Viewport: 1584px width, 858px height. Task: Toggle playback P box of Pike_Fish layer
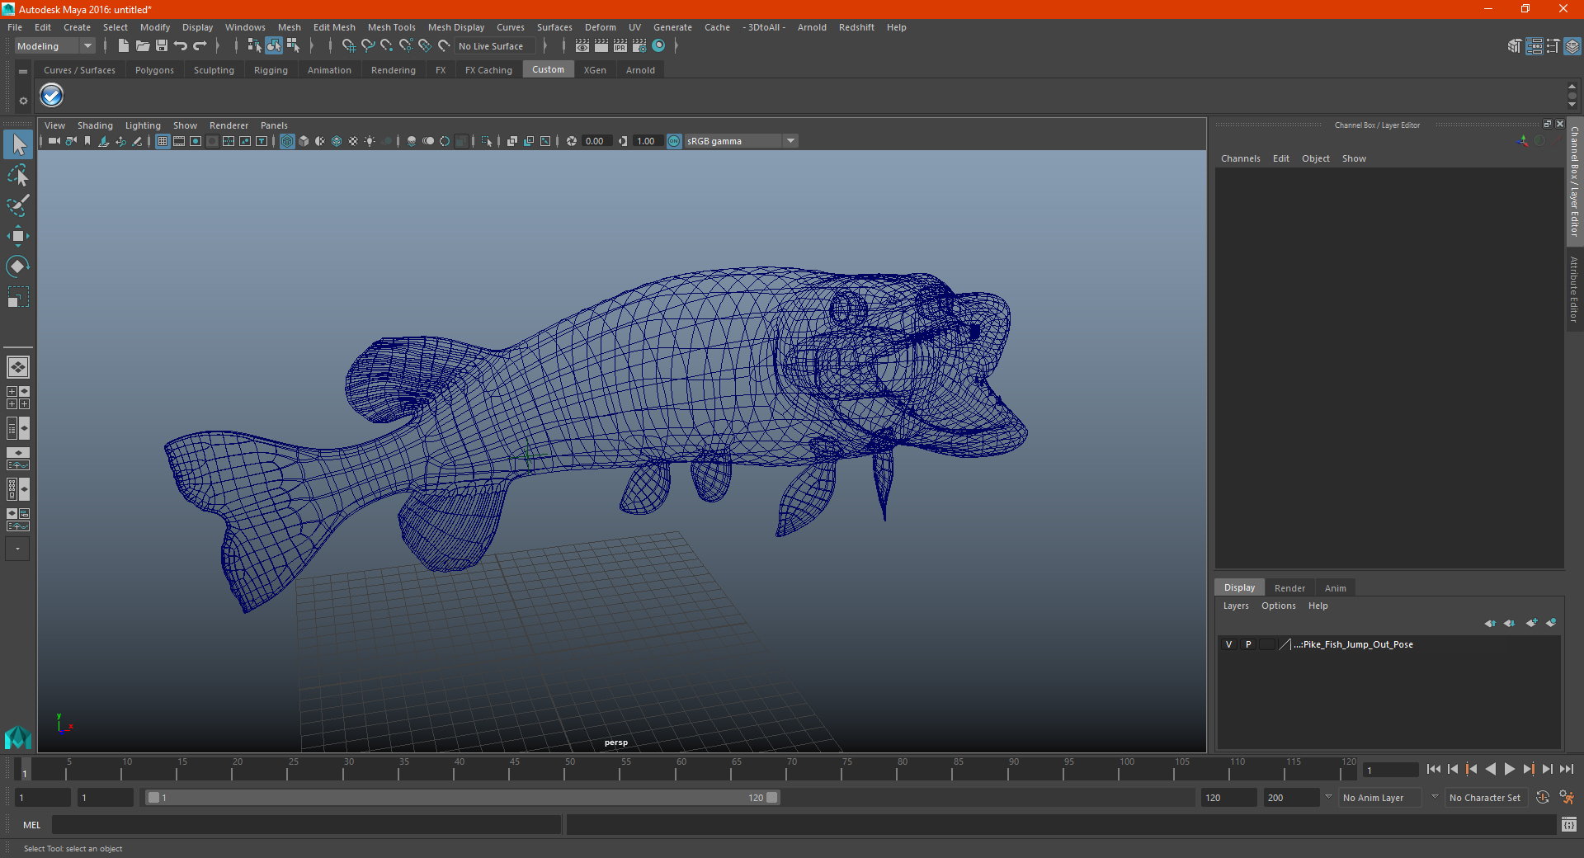[x=1248, y=644]
